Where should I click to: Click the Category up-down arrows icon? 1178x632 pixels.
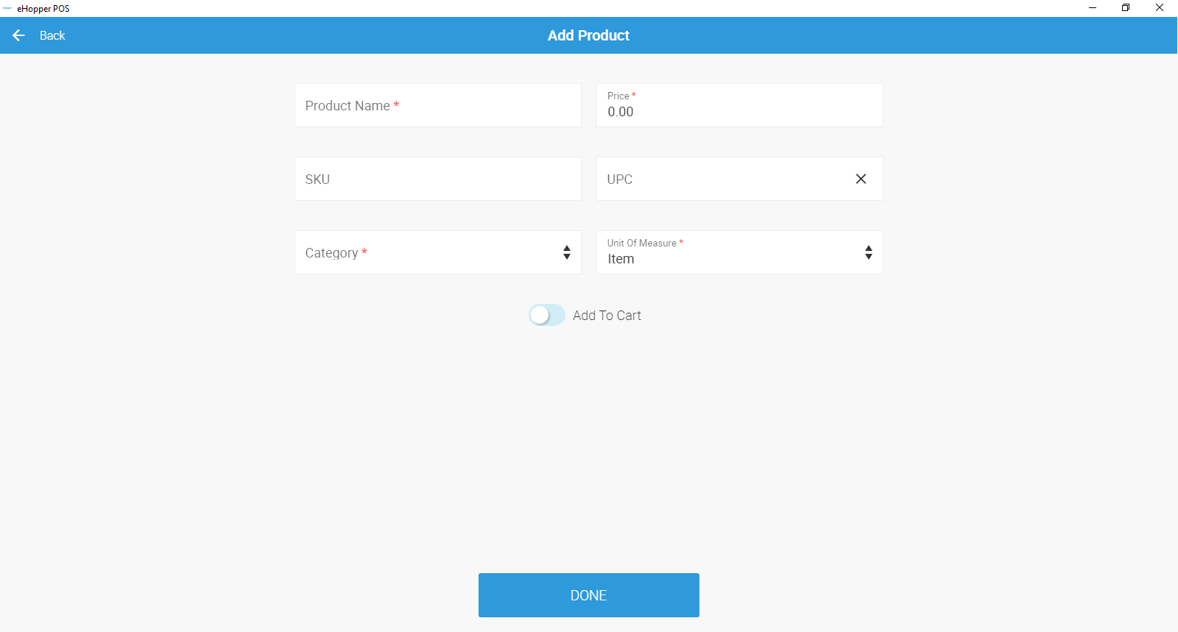[x=567, y=252]
